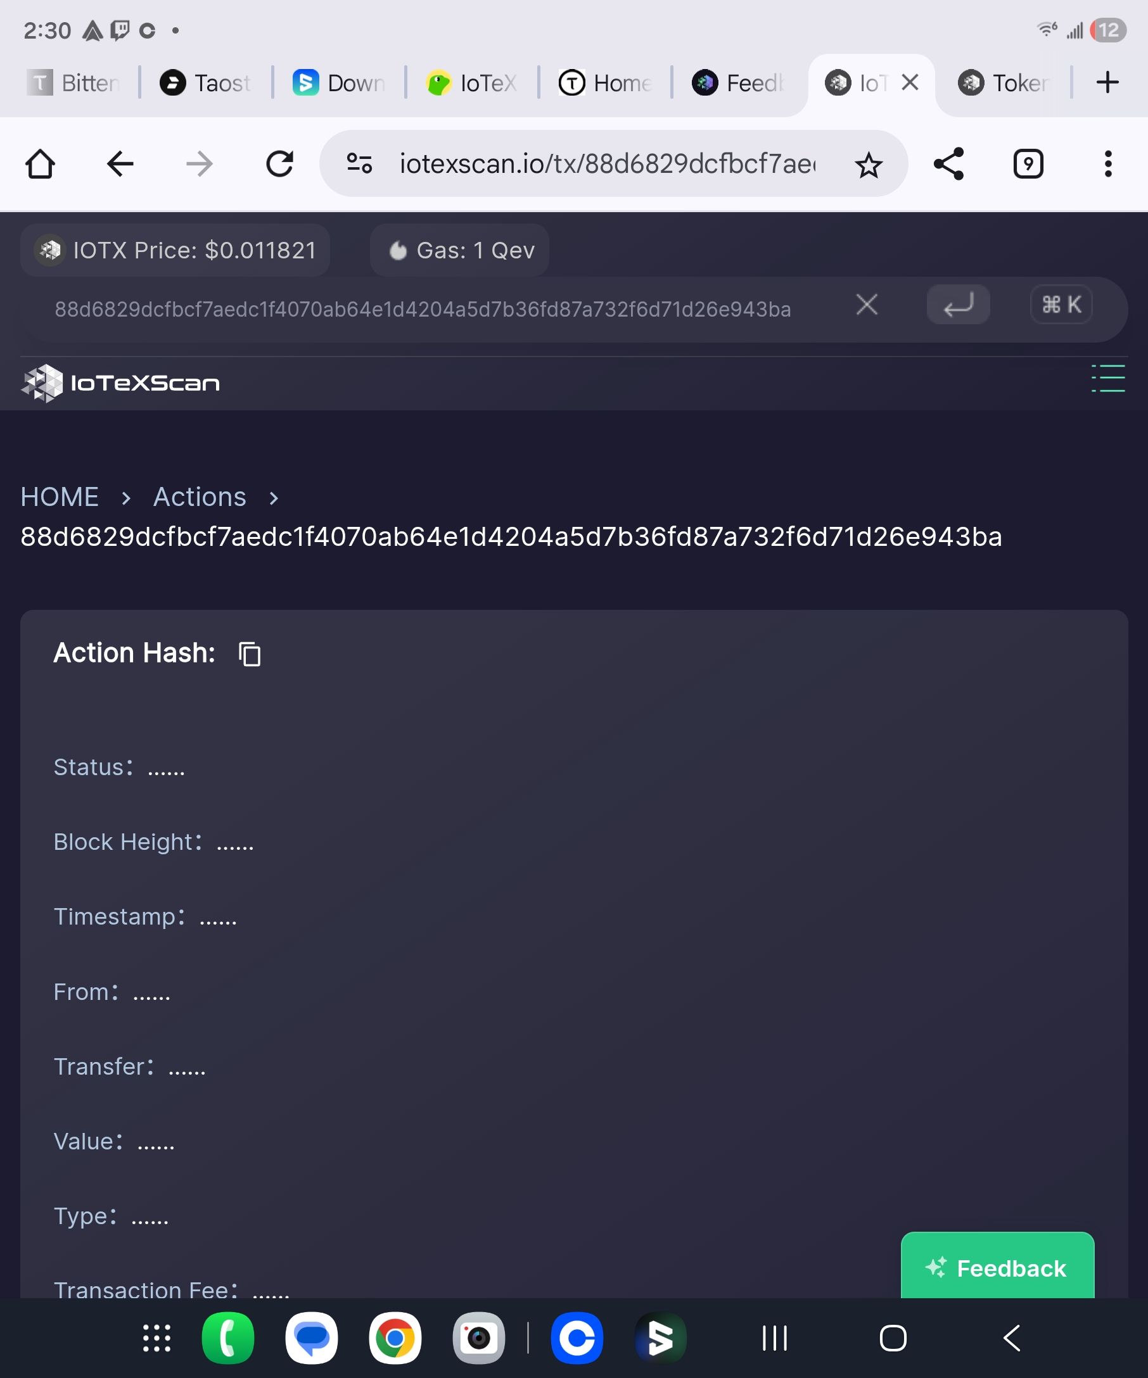The image size is (1148, 1378).
Task: Open the Feedback button
Action: (997, 1267)
